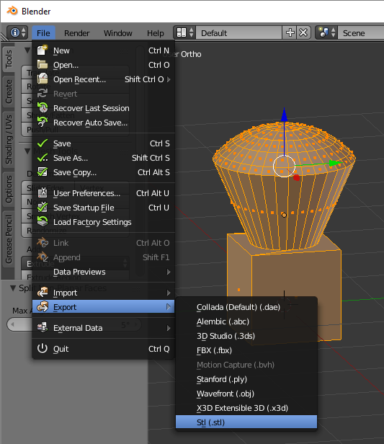Viewport: 384px width, 444px height.
Task: Click the Save Copy icon
Action: click(43, 172)
